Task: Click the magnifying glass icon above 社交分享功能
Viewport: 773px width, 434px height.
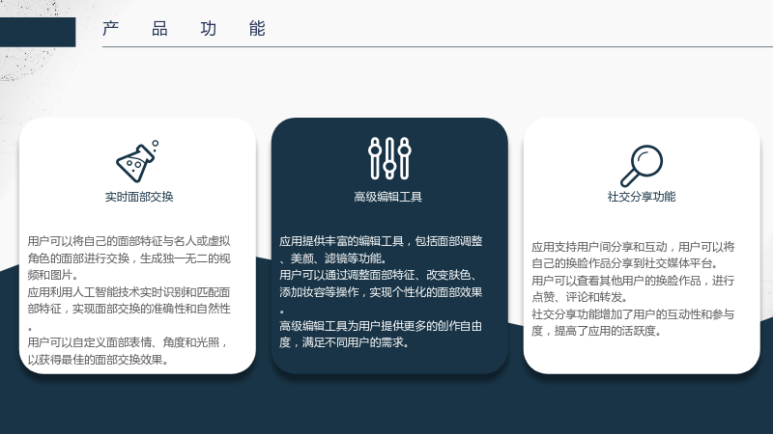Action: (x=642, y=166)
